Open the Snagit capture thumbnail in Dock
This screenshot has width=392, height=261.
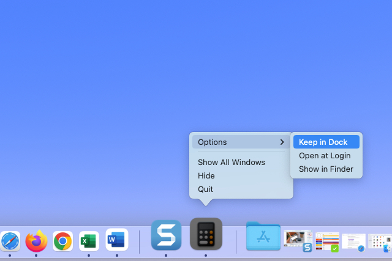coord(298,241)
